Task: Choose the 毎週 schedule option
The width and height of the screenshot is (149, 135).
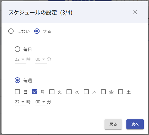Action: point(18,80)
